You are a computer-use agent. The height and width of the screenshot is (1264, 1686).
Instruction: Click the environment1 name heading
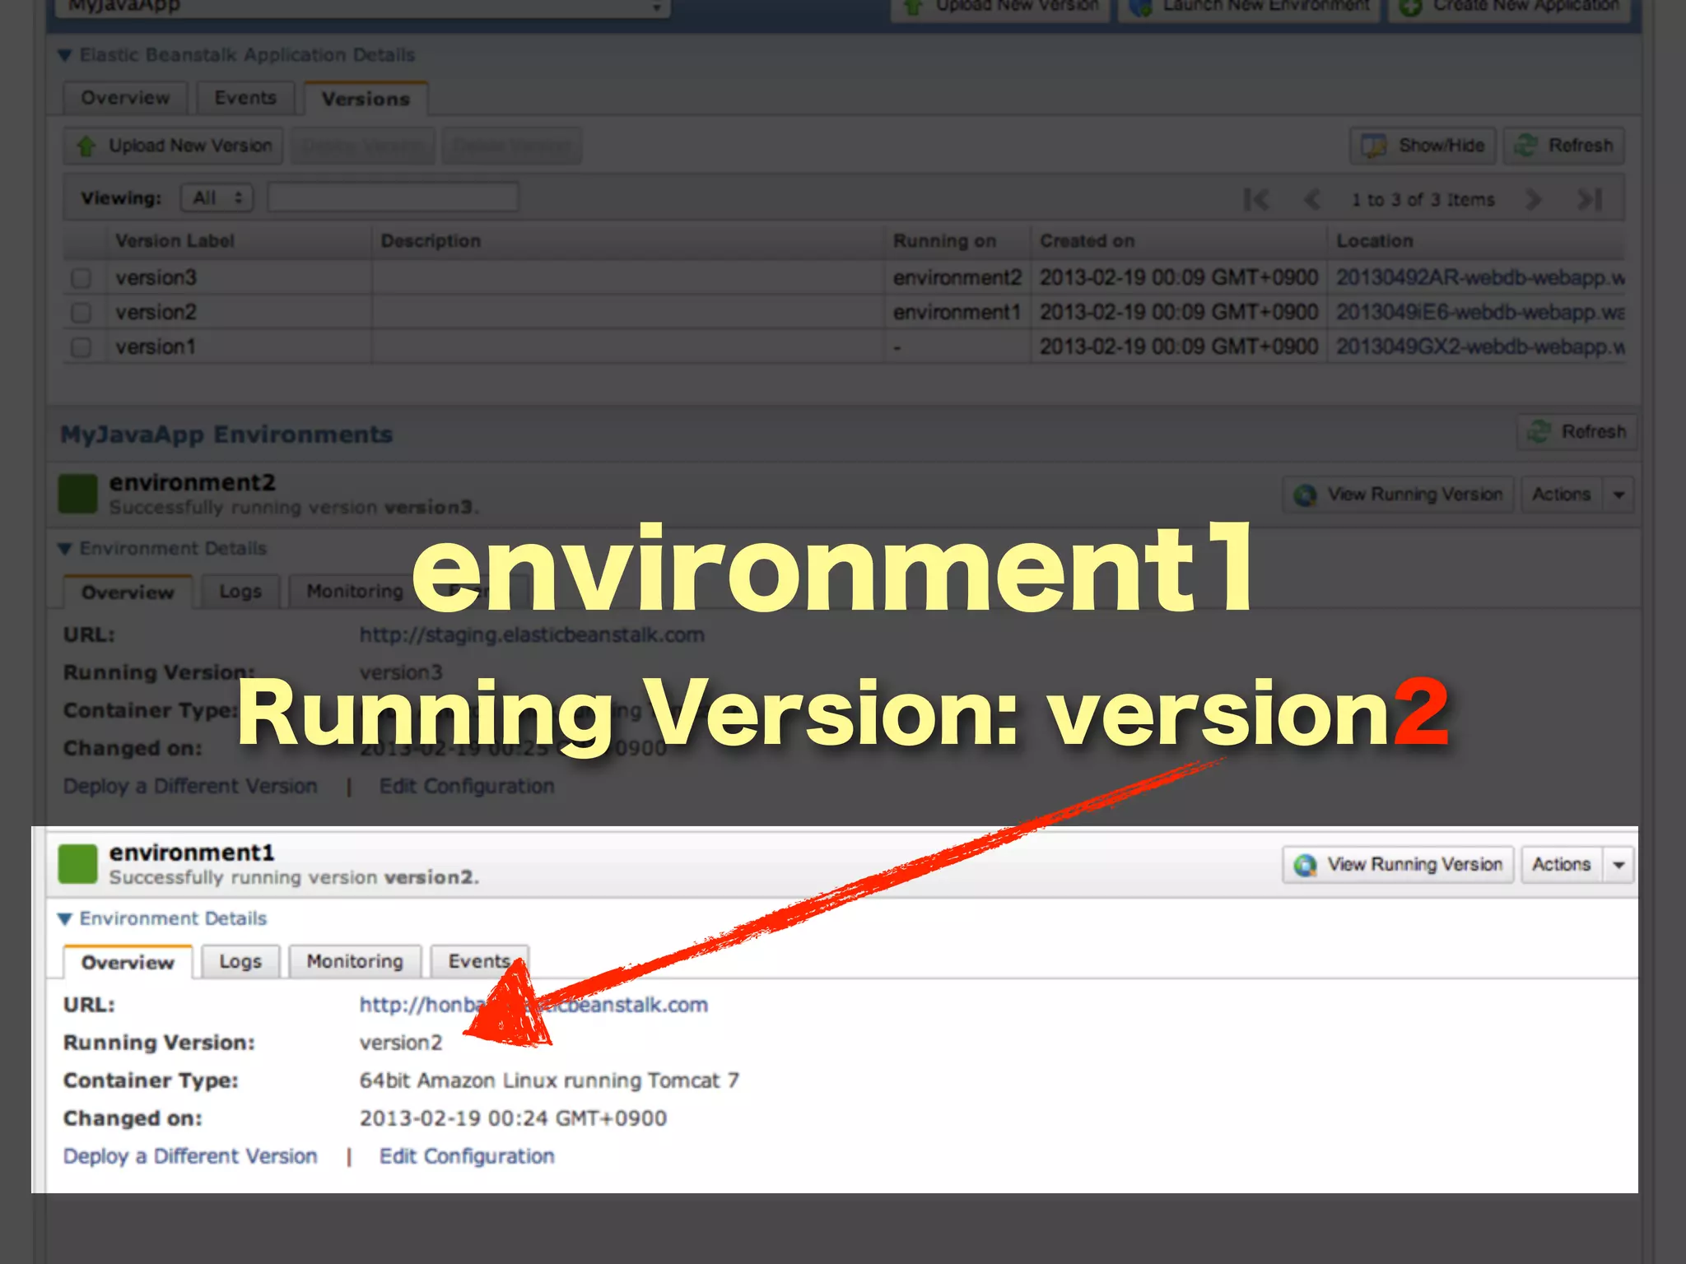(x=192, y=853)
